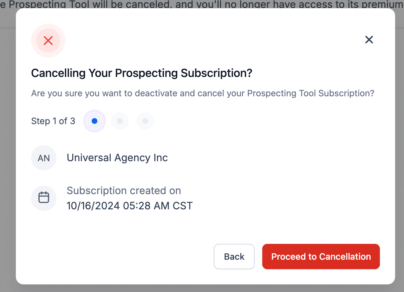Click the Back button
Viewport: 404px width, 292px height.
tap(234, 257)
